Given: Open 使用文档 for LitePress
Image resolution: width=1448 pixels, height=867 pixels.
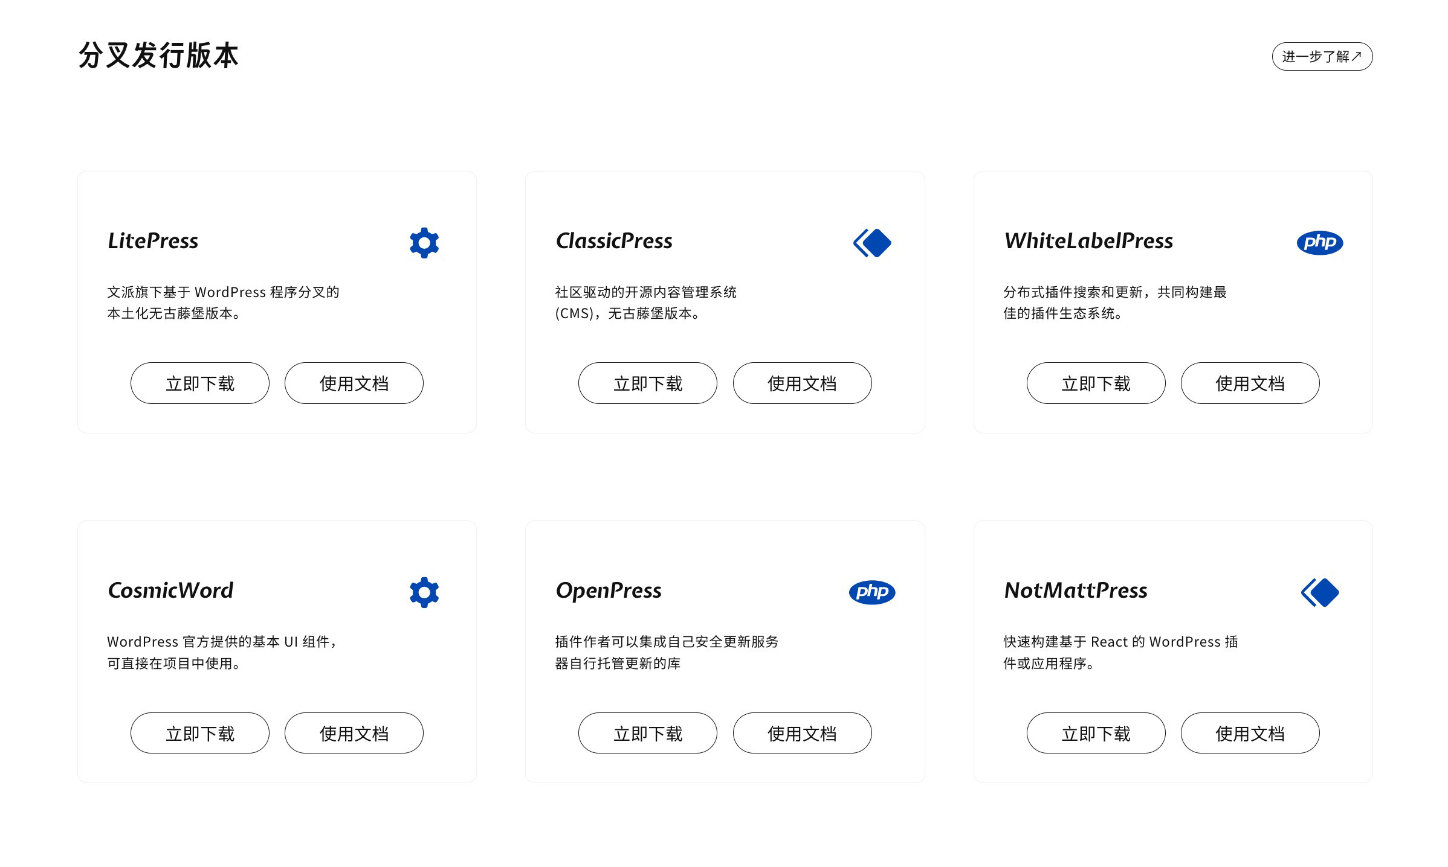Looking at the screenshot, I should (354, 383).
